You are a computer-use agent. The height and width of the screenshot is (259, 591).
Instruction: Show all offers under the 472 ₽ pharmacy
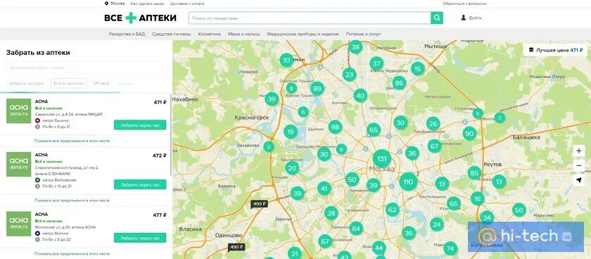pyautogui.click(x=72, y=201)
